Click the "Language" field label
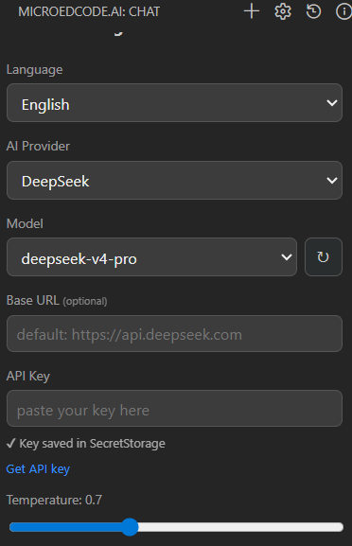352x546 pixels. 34,70
